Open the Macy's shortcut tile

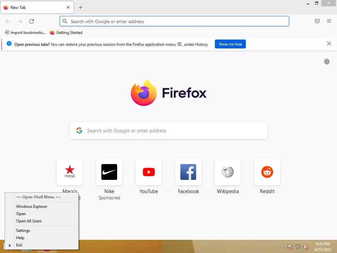pos(70,172)
